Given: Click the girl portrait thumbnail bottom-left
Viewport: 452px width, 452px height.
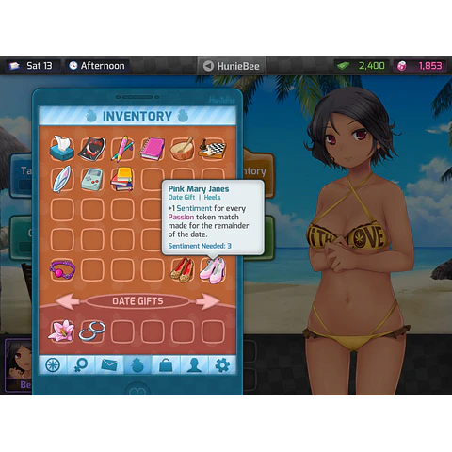Looking at the screenshot, I should (18, 365).
